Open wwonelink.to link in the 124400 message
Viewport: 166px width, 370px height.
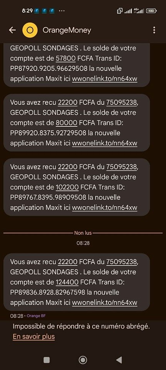pyautogui.click(x=105, y=303)
